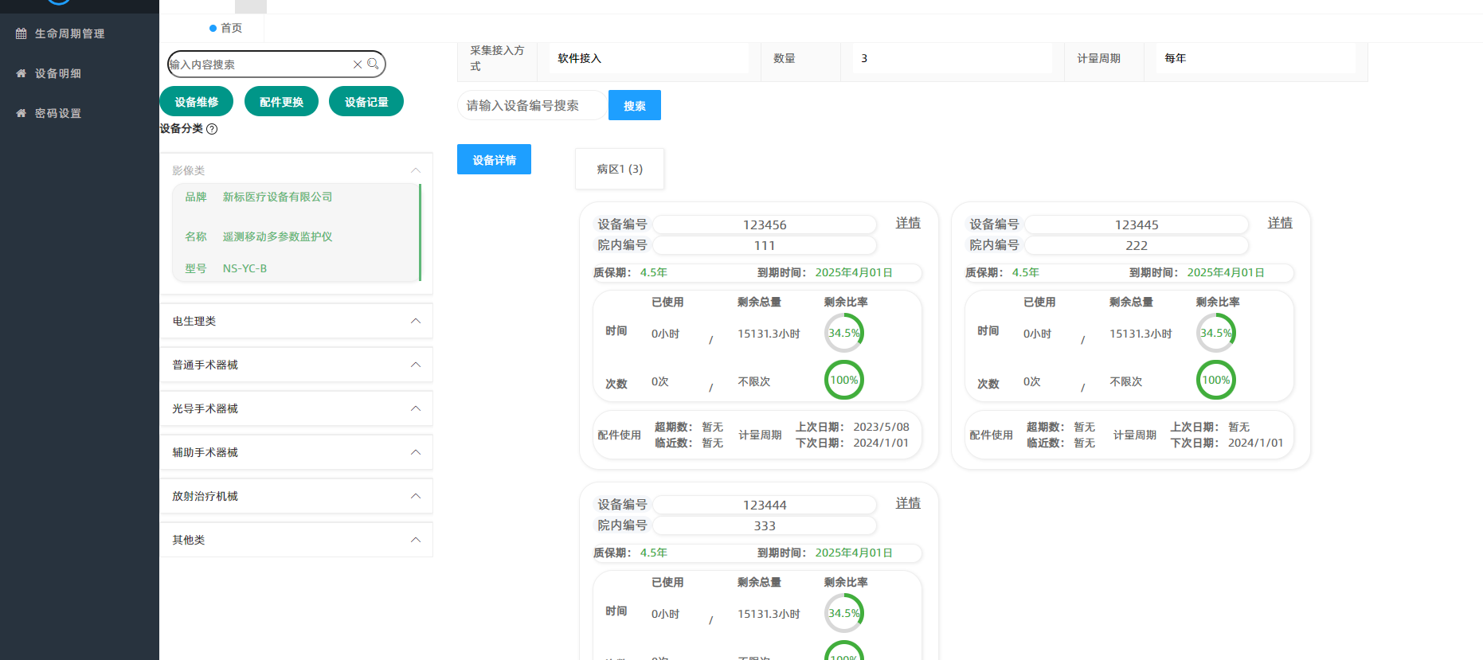Viewport: 1483px width, 660px height.
Task: Open 生命周期管理 menu
Action: (x=80, y=33)
